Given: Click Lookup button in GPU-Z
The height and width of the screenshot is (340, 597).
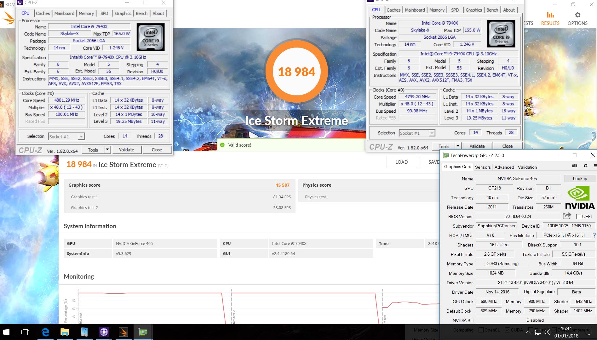Looking at the screenshot, I should click(580, 178).
